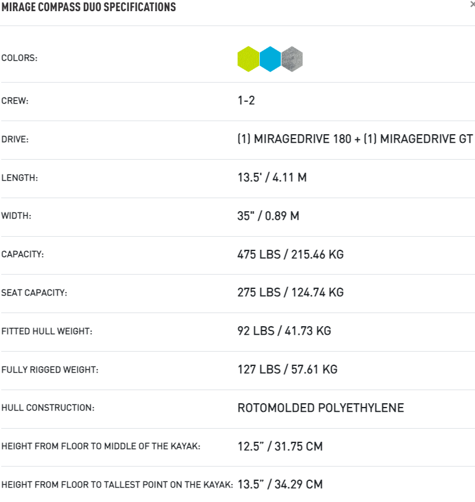The height and width of the screenshot is (502, 475).
Task: Click the LENGTH label
Action: [x=19, y=178]
